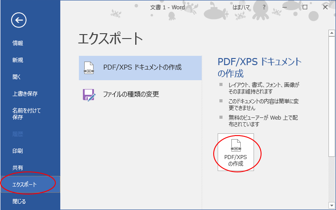
Task: Click the PDF/XPS の作成 button
Action: 236,152
